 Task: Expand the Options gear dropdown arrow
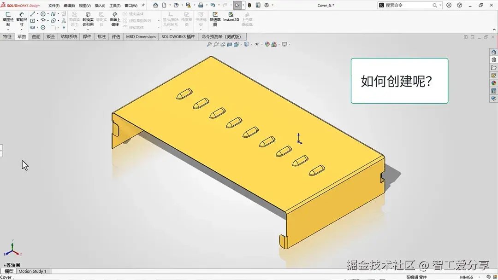(273, 5)
